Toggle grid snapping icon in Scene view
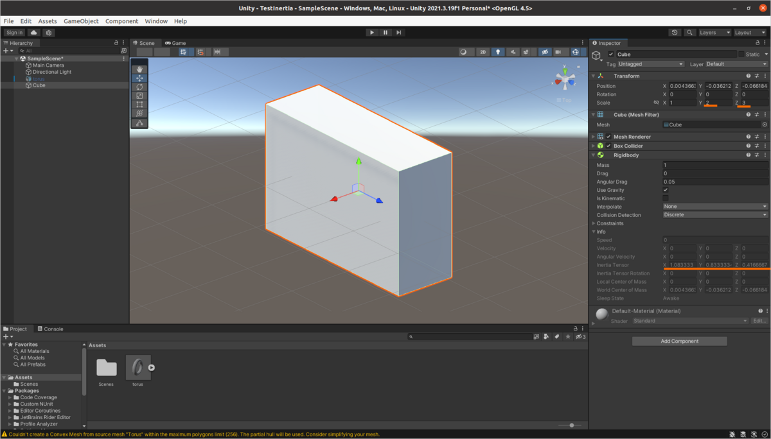 [200, 52]
